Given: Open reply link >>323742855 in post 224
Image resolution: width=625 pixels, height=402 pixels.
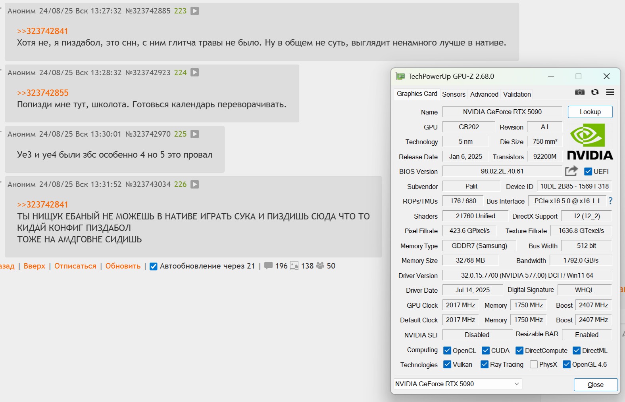Looking at the screenshot, I should (43, 93).
